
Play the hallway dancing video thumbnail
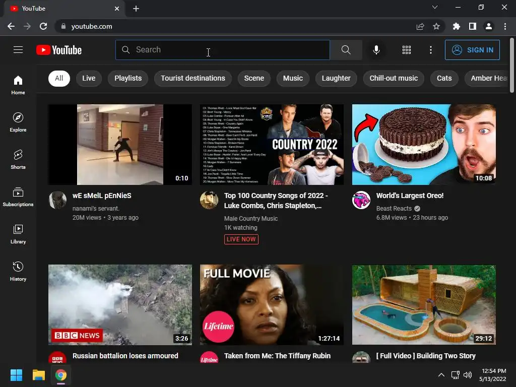pos(120,145)
